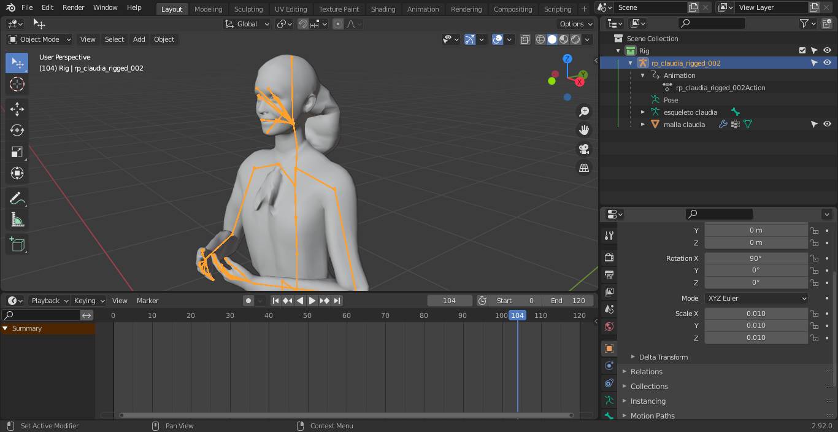
Task: Jump to the timeline end frame
Action: click(337, 301)
